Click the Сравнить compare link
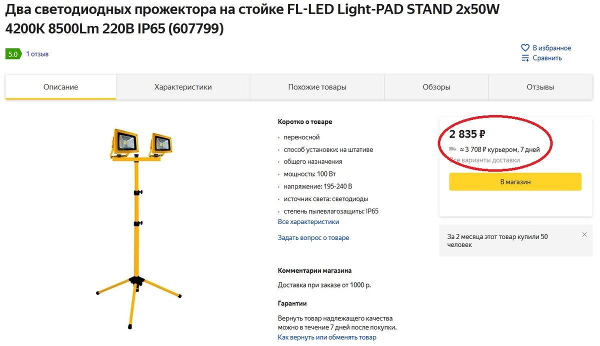600x346 pixels. point(547,58)
